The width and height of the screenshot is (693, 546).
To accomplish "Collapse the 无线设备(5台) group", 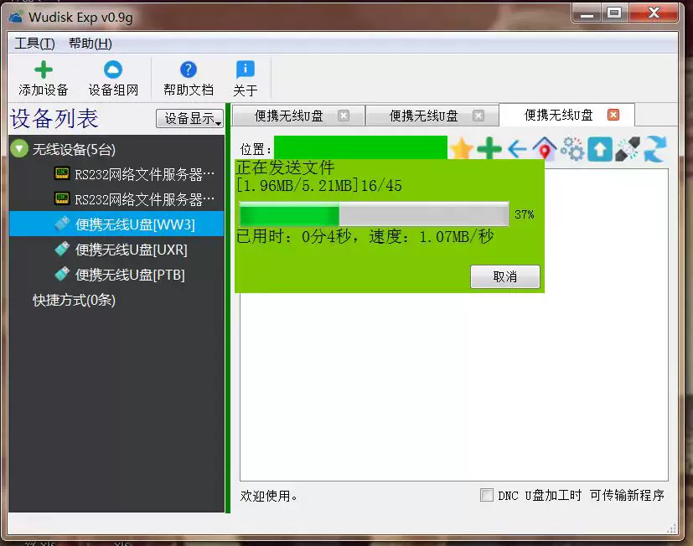I will click(19, 149).
